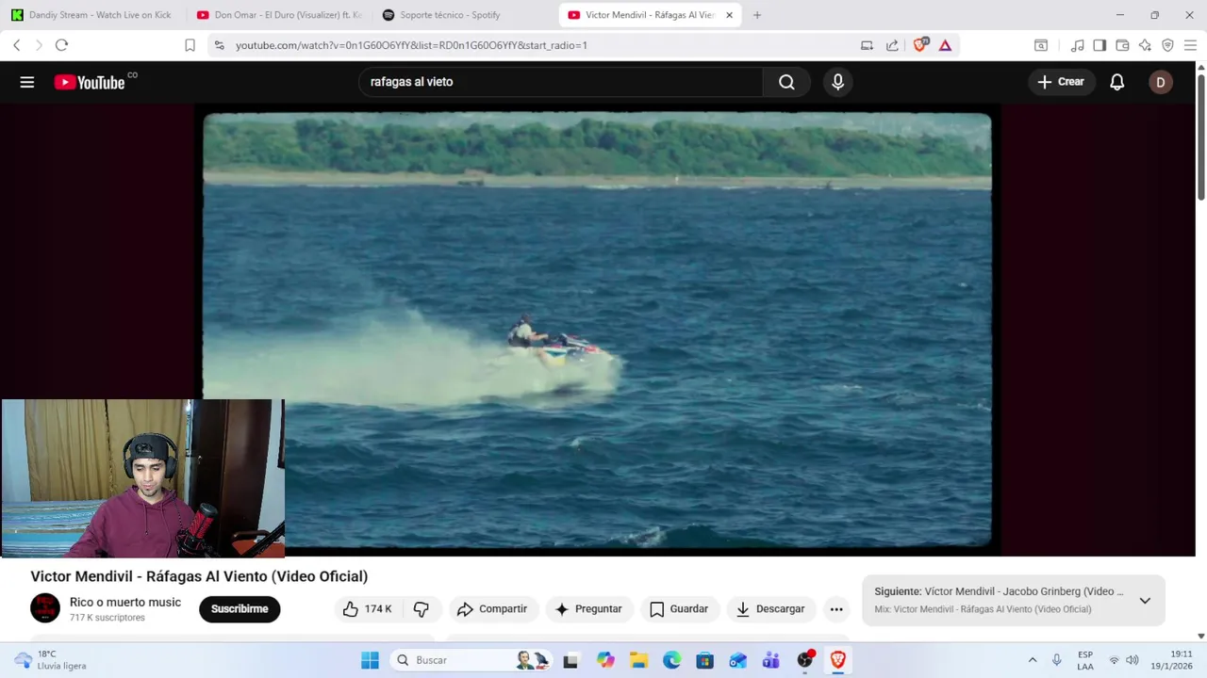Reload the current page
The image size is (1207, 678).
pyautogui.click(x=61, y=45)
